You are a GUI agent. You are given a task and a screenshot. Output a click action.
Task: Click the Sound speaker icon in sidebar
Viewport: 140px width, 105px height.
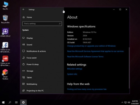click(x=24, y=45)
